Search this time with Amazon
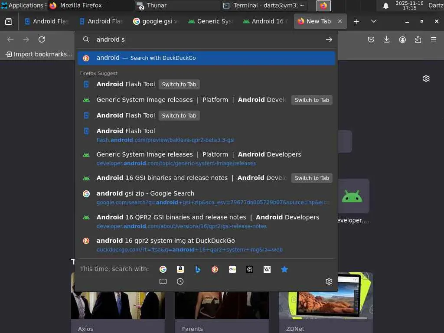This screenshot has width=444, height=333. point(180,269)
